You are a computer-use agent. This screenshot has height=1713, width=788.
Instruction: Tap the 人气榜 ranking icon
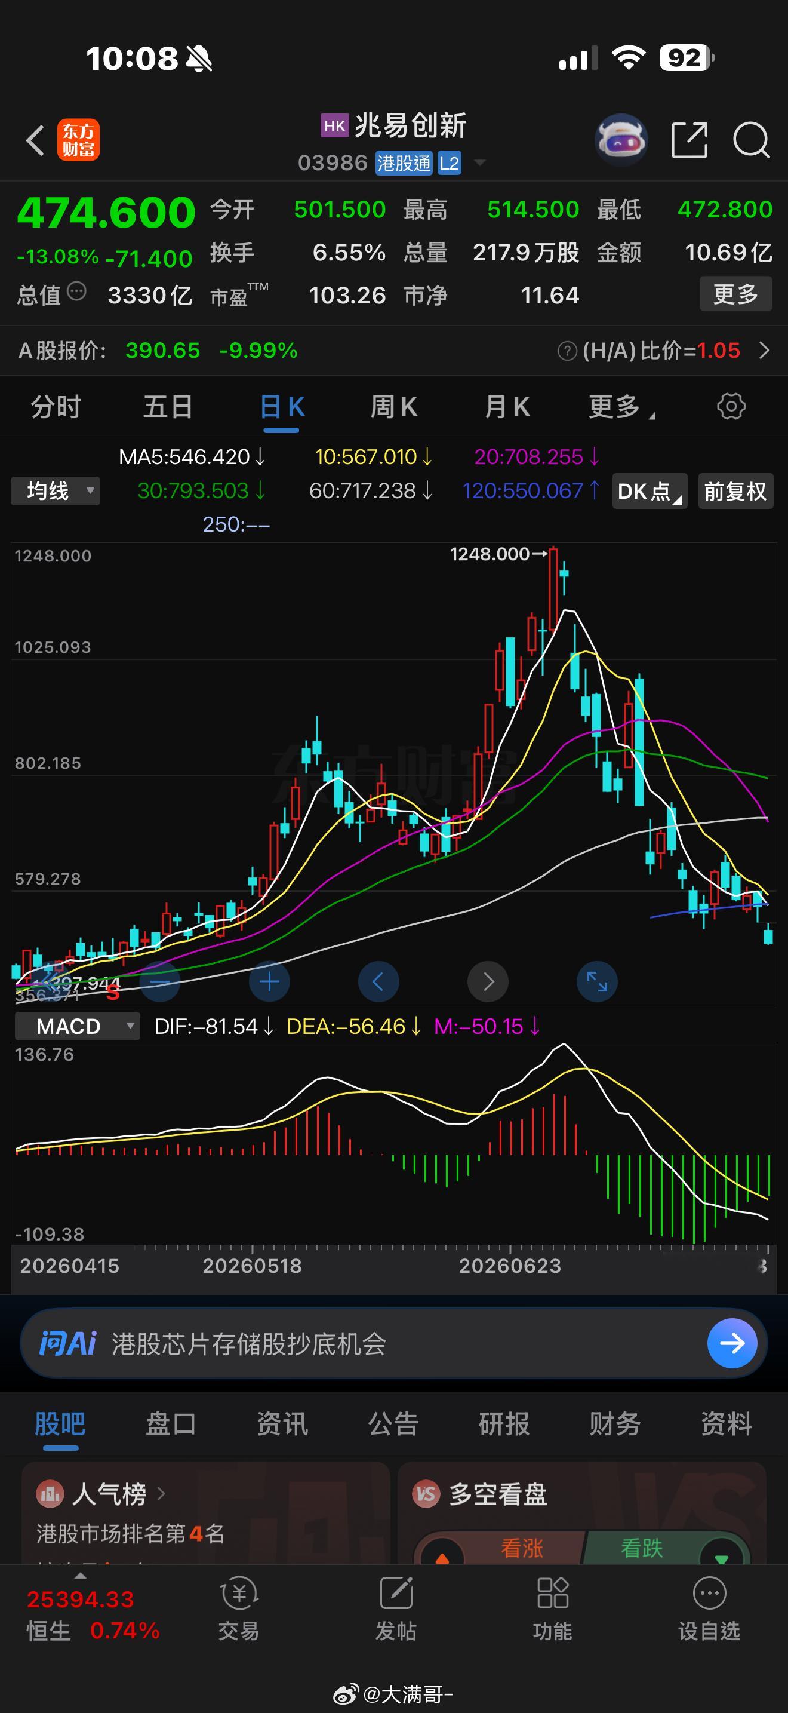click(x=50, y=1494)
